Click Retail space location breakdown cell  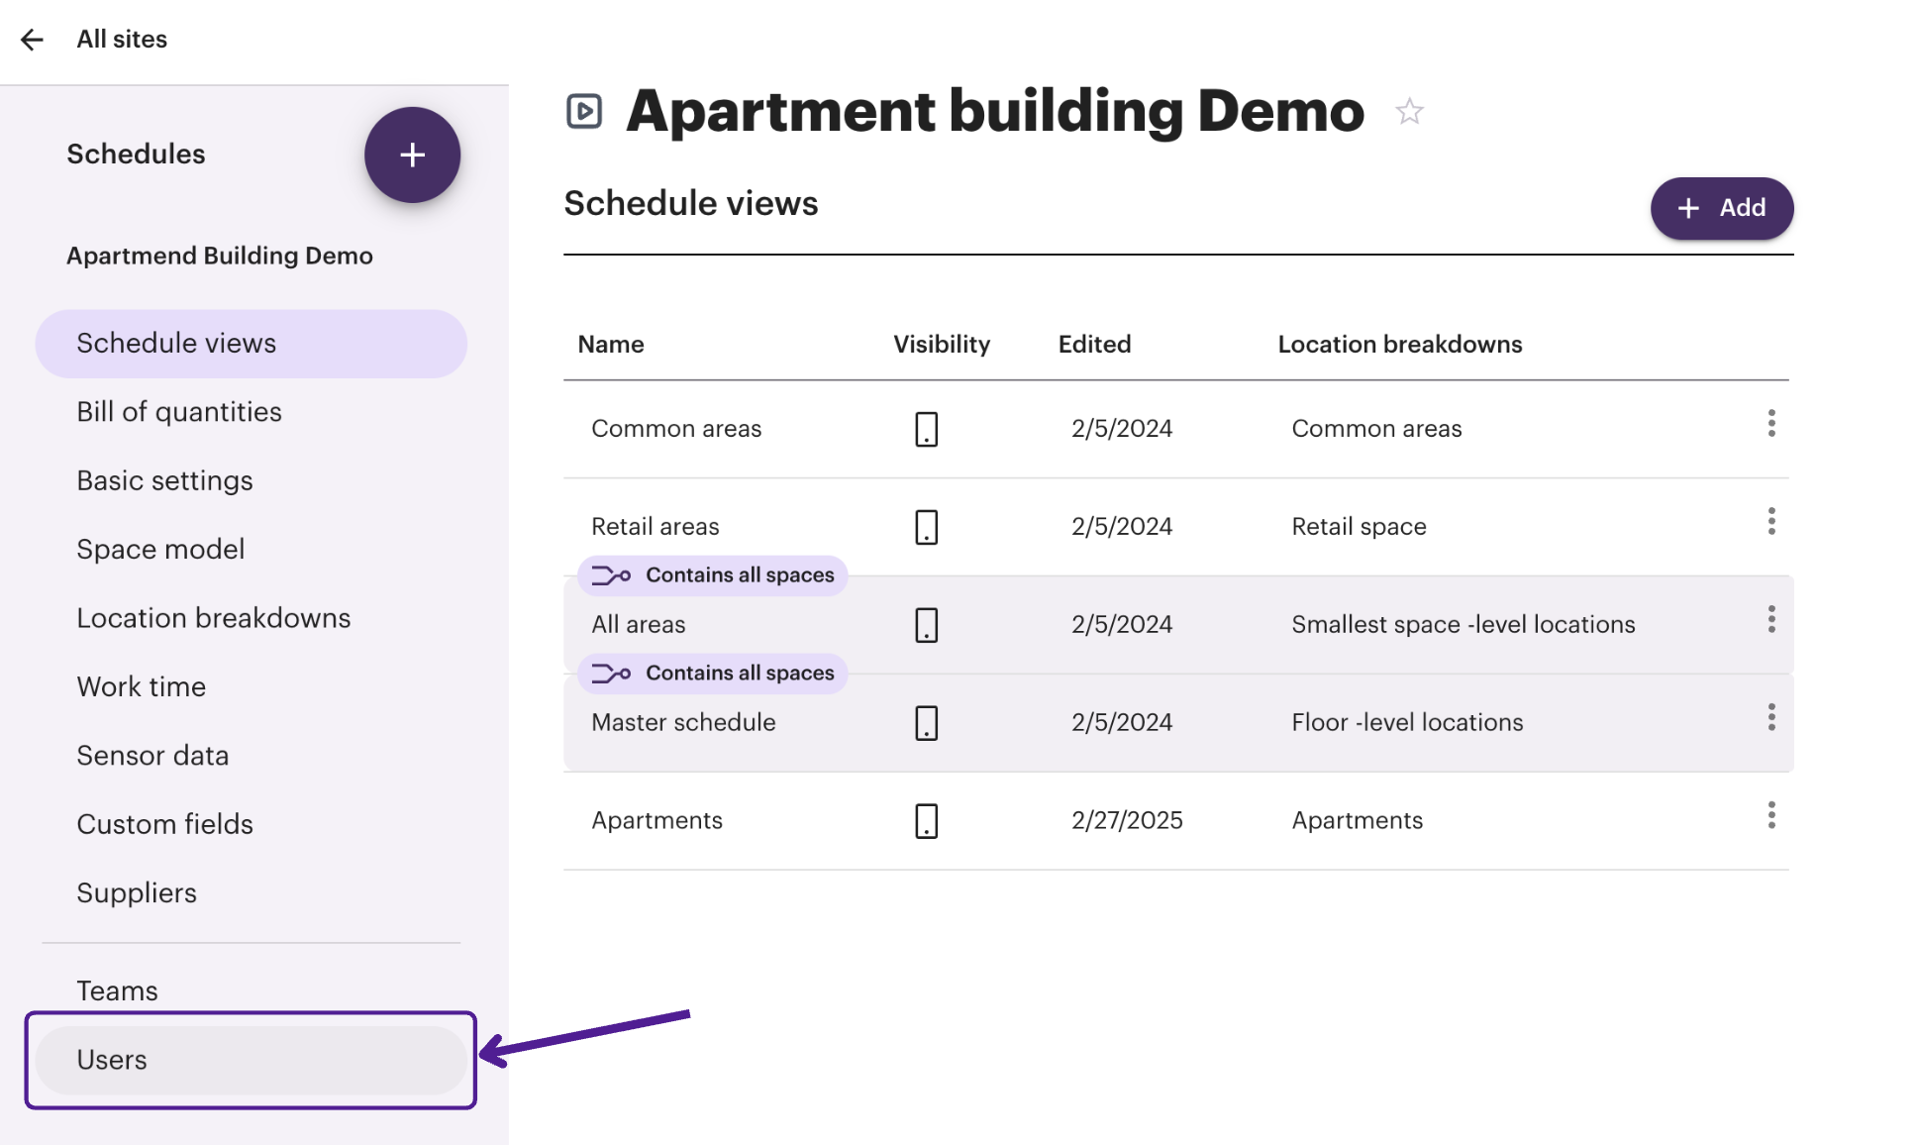coord(1360,527)
